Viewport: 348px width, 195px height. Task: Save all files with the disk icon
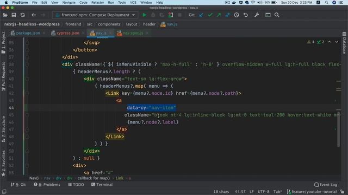[14, 15]
